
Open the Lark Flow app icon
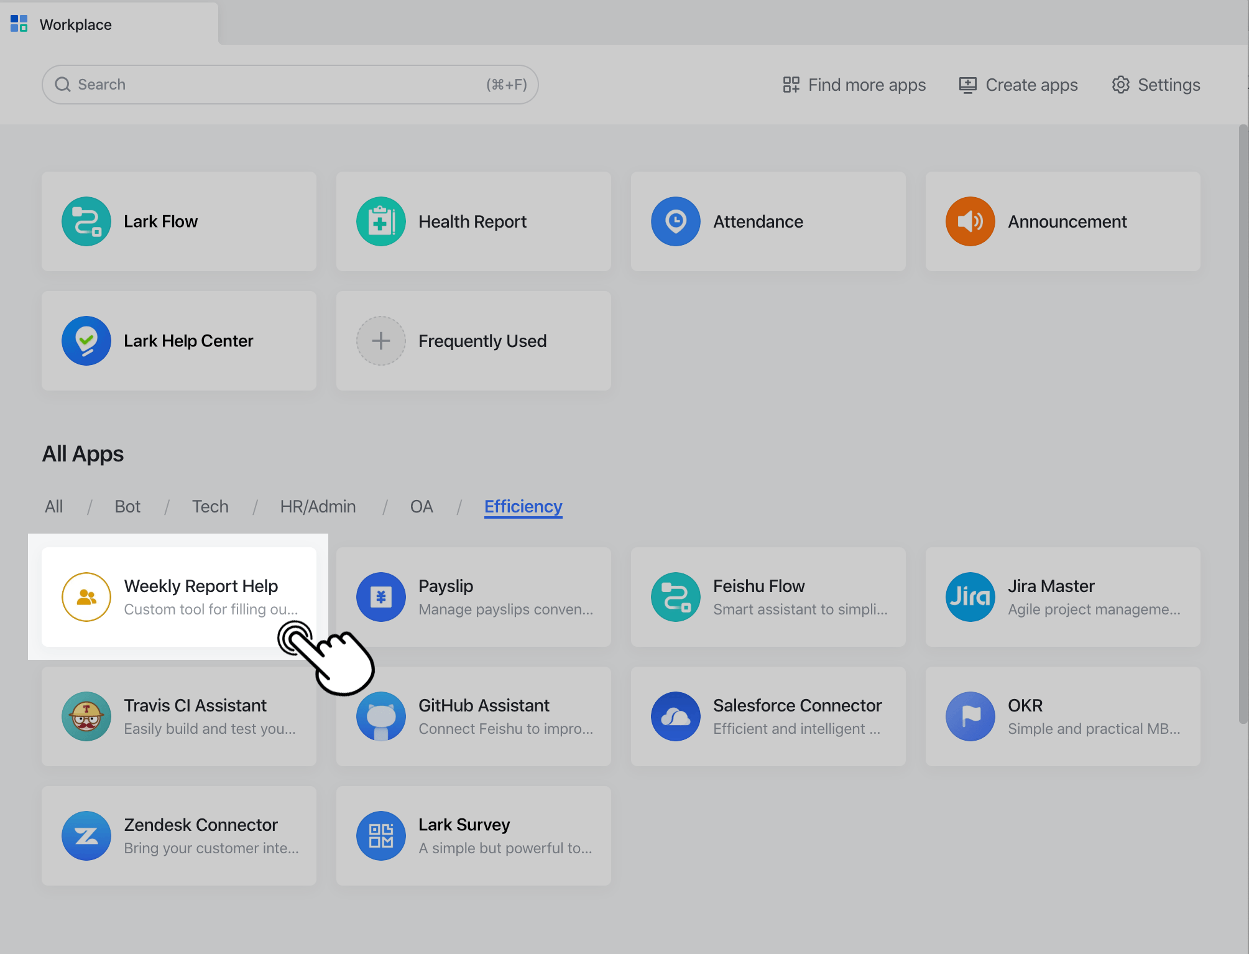tap(86, 221)
